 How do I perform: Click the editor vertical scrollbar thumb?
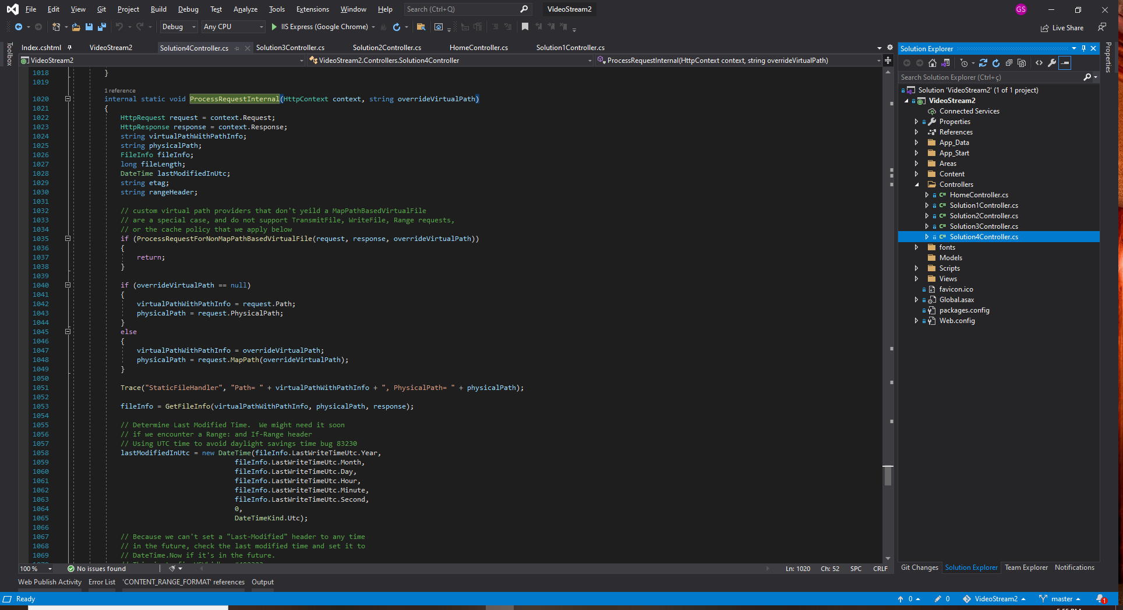click(888, 476)
